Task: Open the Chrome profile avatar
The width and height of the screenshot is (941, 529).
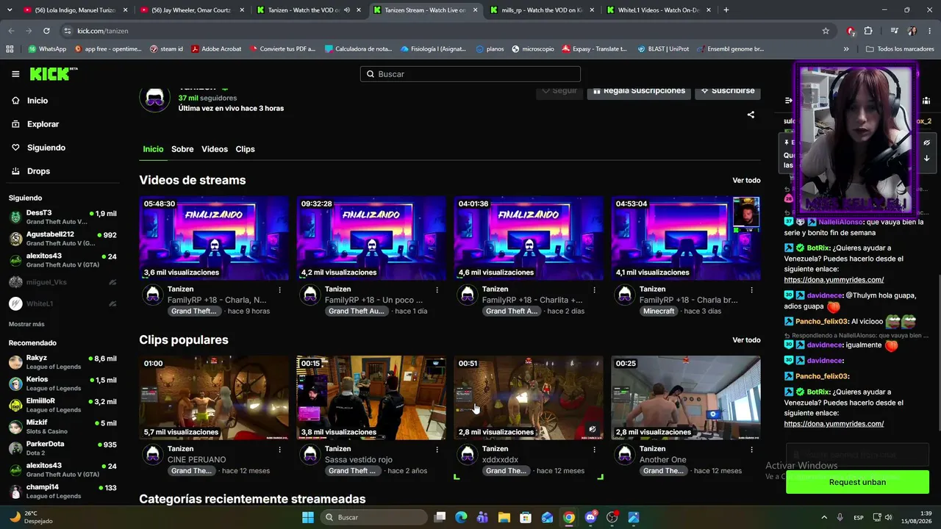Action: (x=912, y=31)
